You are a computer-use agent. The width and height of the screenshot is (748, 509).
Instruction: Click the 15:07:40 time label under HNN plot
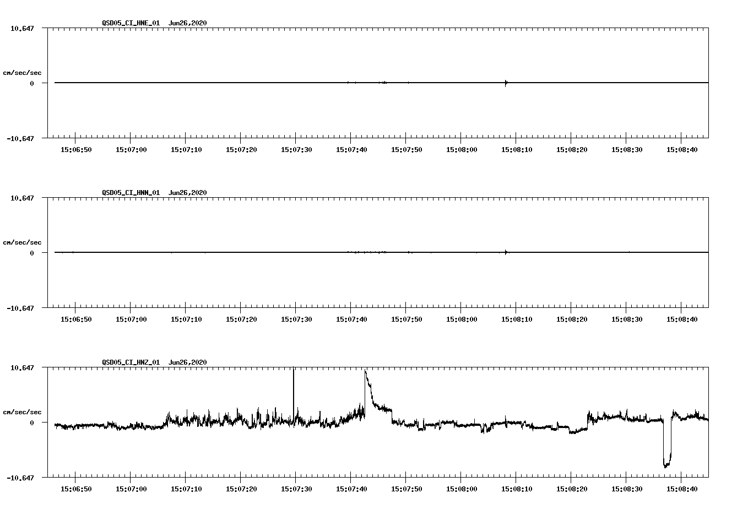pos(351,319)
